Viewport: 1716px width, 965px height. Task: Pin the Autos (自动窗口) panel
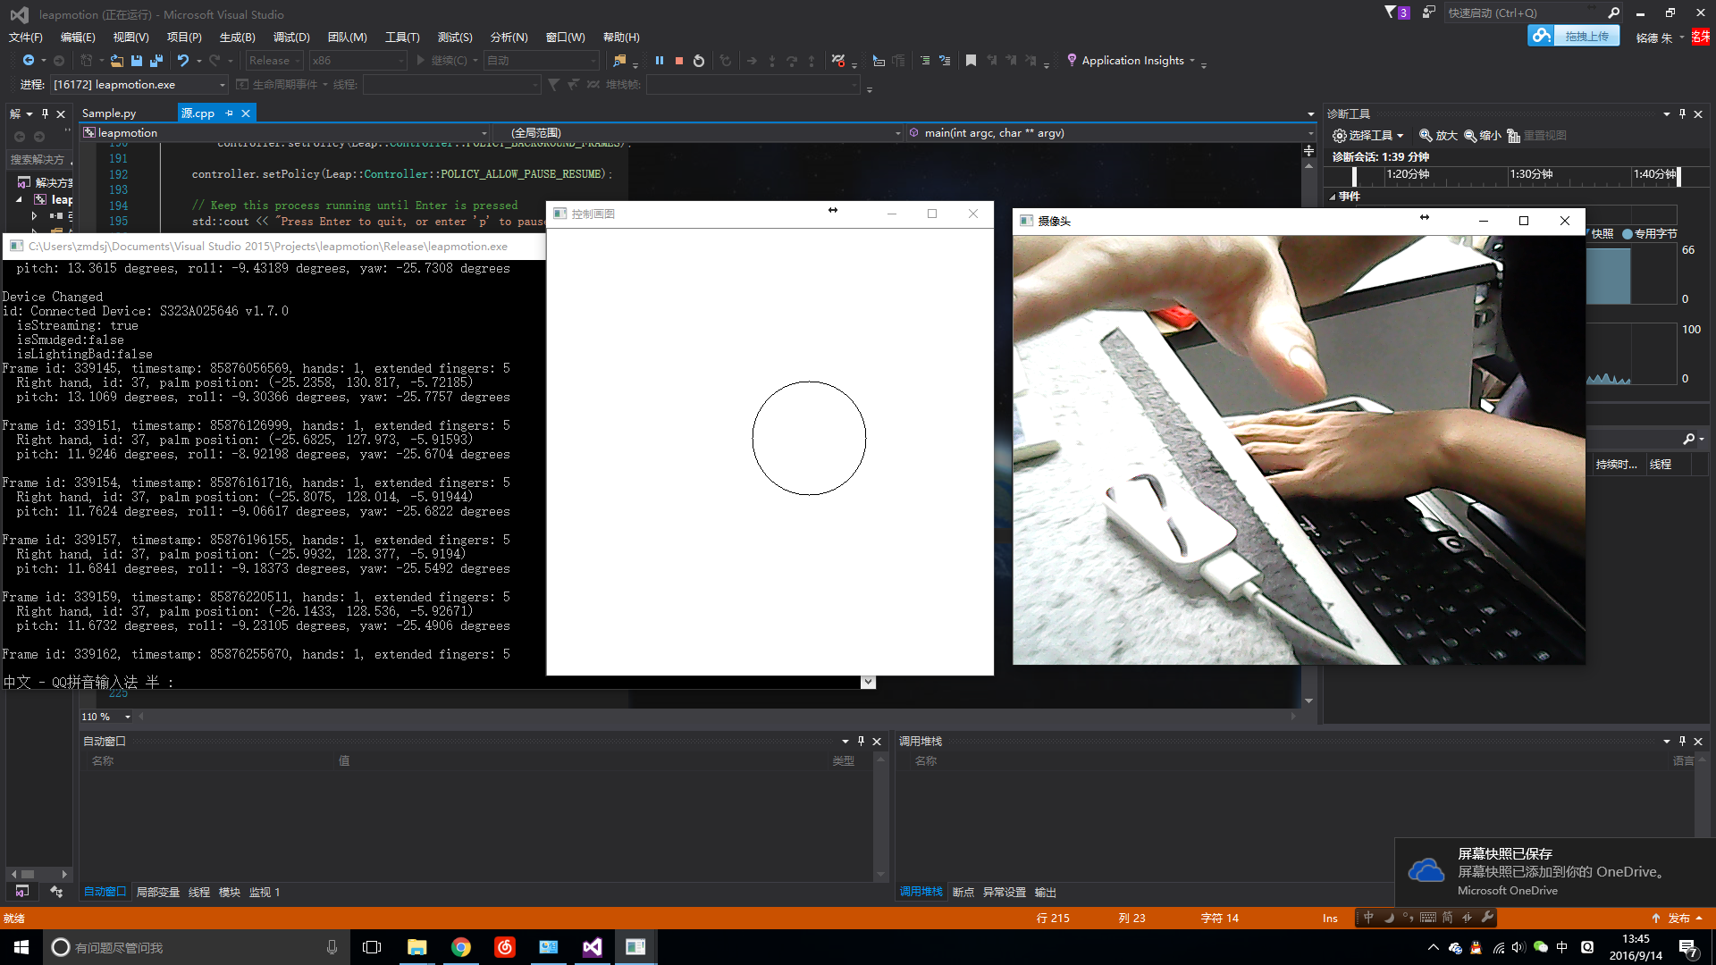861,742
